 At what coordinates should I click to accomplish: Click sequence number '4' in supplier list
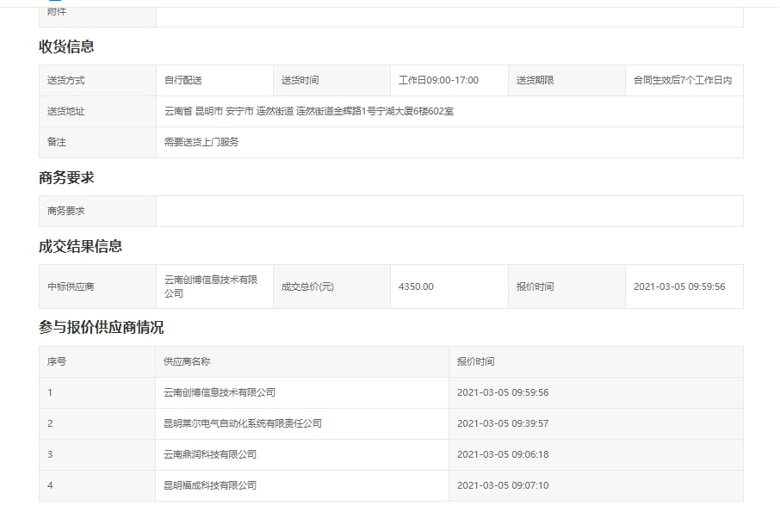click(x=50, y=485)
